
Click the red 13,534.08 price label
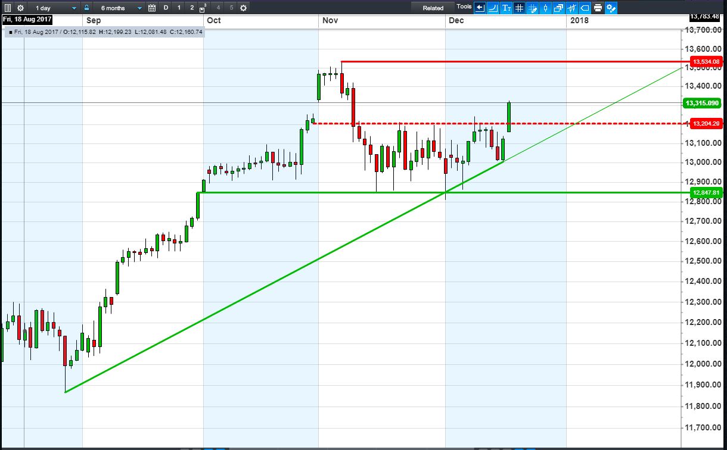tap(707, 61)
